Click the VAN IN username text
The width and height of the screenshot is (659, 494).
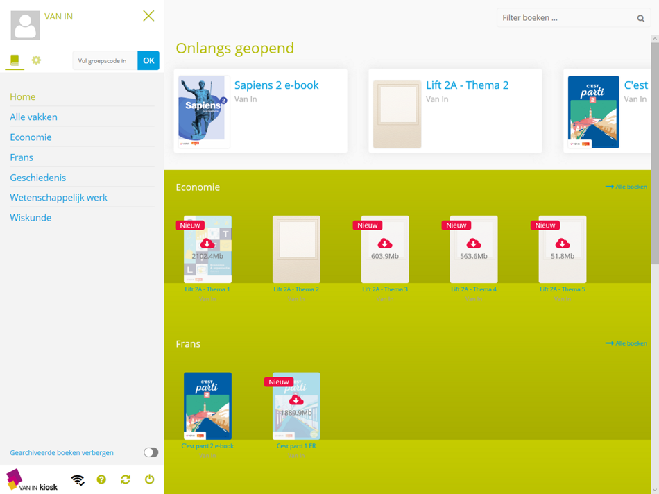pyautogui.click(x=58, y=17)
